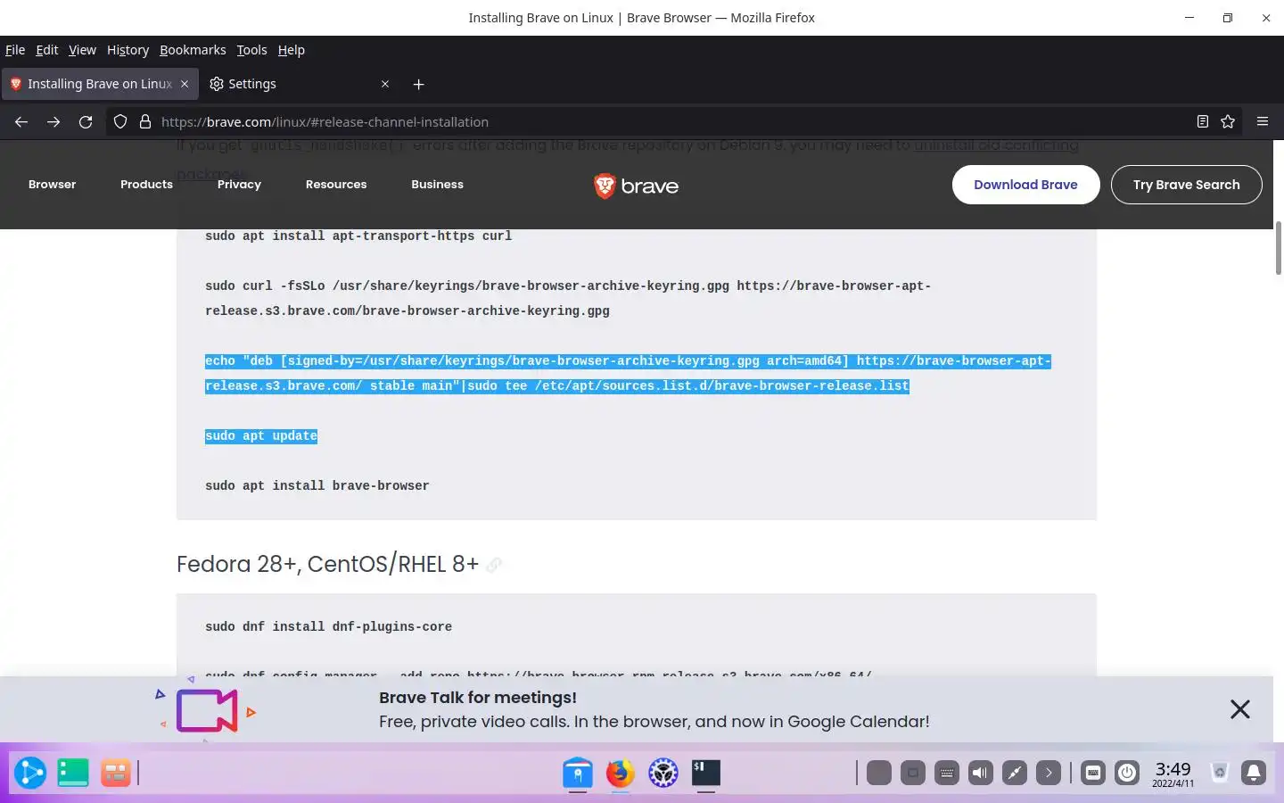Click the Try Brave Search button

click(x=1186, y=185)
